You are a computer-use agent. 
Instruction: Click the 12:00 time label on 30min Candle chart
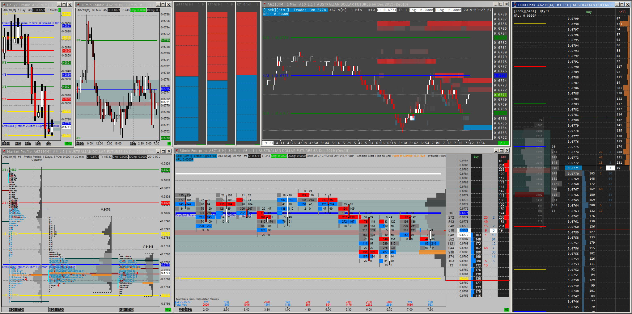point(99,143)
